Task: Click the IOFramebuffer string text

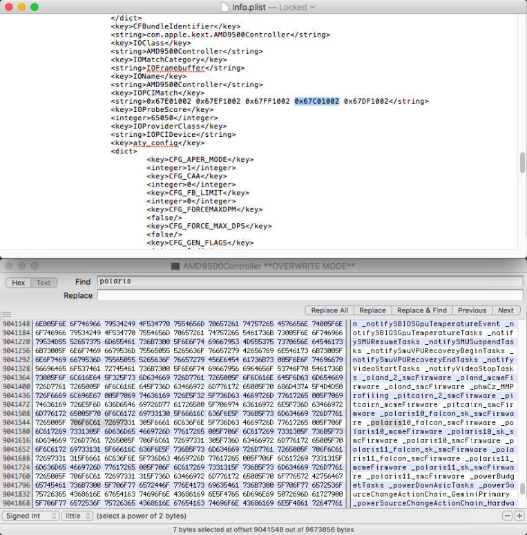Action: [x=175, y=68]
